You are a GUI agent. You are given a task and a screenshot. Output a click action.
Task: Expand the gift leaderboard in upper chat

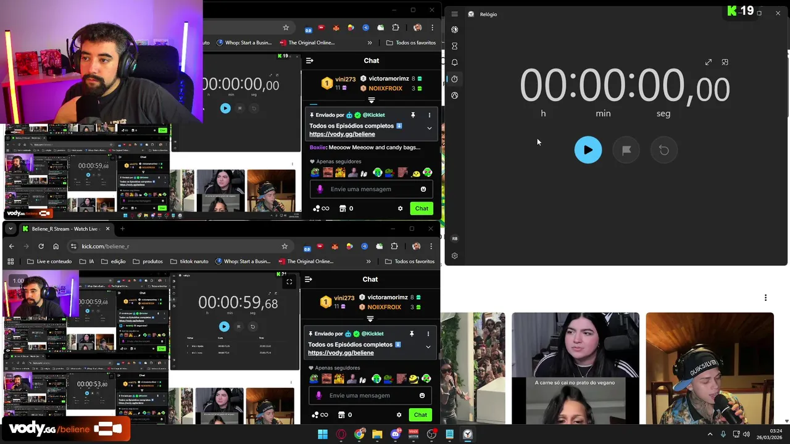click(372, 100)
